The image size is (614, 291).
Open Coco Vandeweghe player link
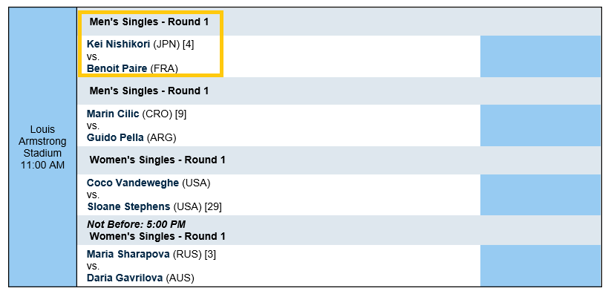pyautogui.click(x=133, y=183)
